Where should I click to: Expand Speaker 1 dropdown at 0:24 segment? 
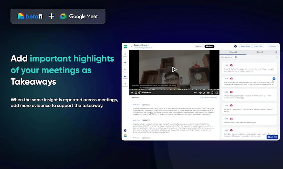coord(146,105)
